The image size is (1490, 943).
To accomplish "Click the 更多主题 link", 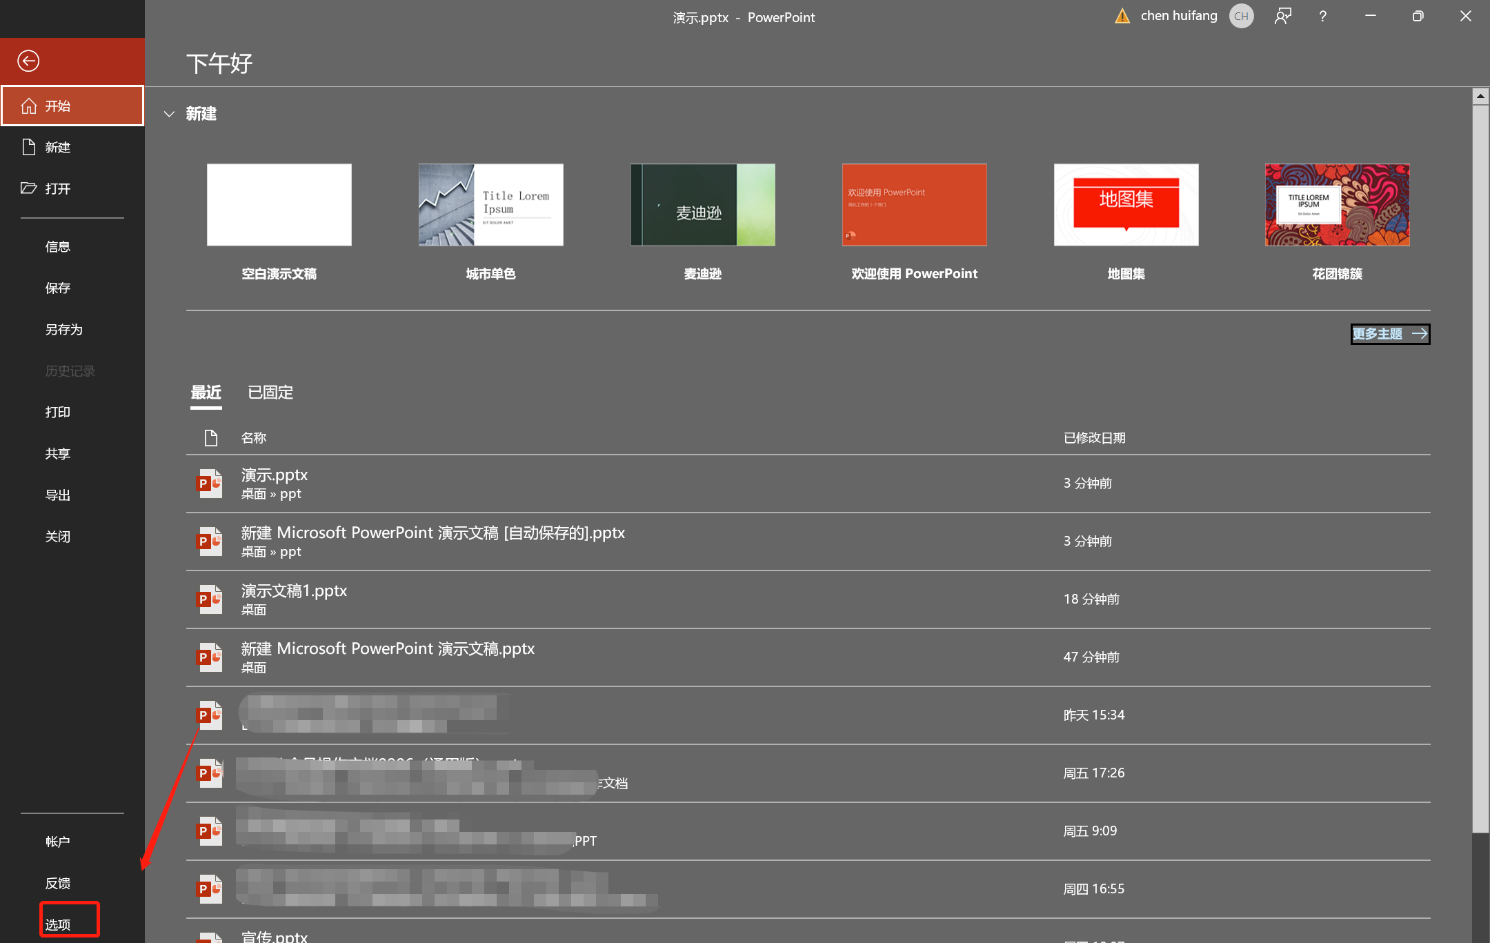I will click(1389, 334).
